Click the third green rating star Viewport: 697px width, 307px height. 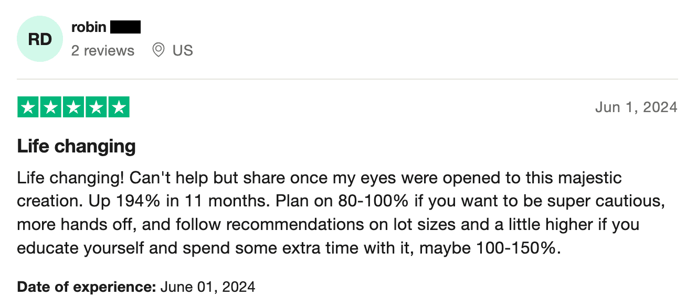73,107
